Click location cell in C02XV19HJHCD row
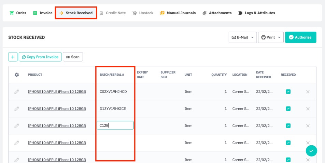This screenshot has width=325, height=163. coord(241,92)
